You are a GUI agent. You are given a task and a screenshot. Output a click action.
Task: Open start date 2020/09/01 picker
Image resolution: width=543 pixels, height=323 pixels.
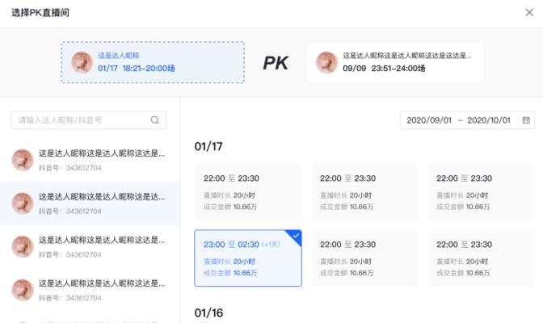(429, 120)
